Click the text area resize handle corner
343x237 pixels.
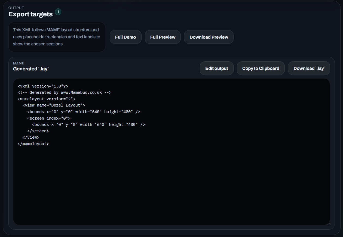[x=328, y=223]
